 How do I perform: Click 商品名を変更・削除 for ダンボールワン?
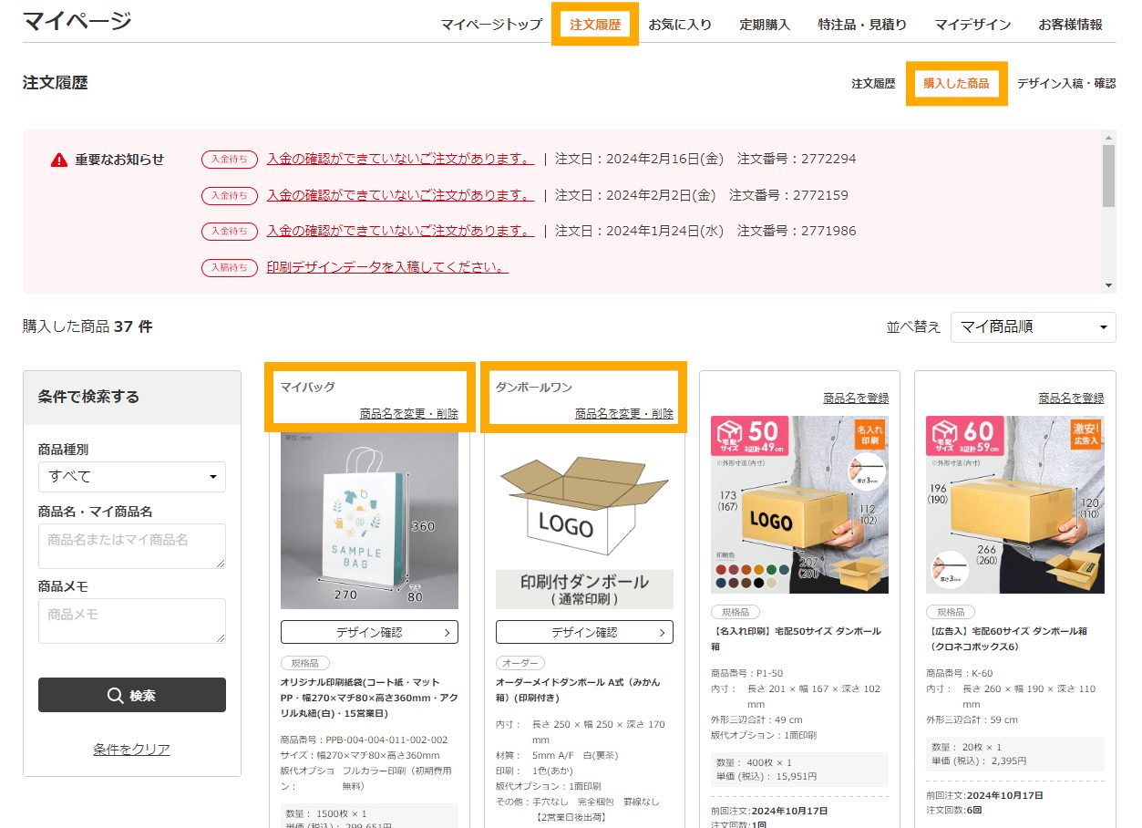click(624, 414)
